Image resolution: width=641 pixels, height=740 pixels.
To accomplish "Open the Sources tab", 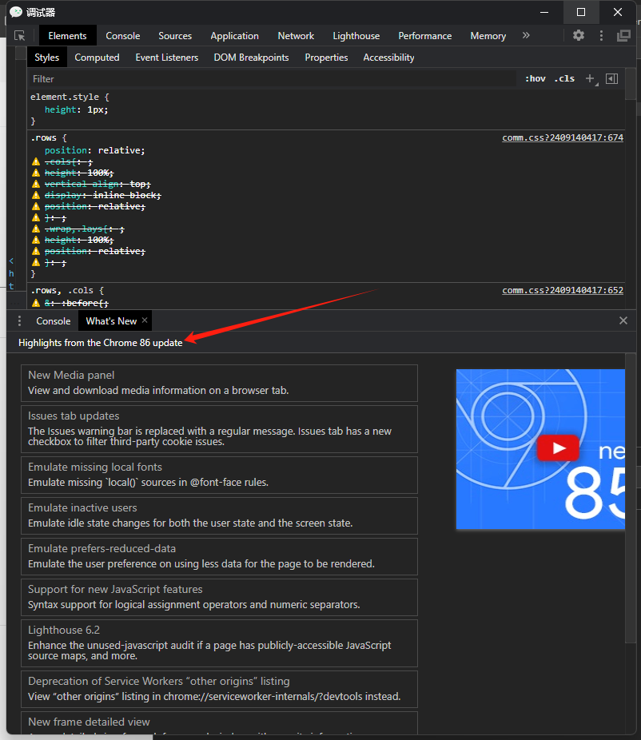I will (x=175, y=36).
